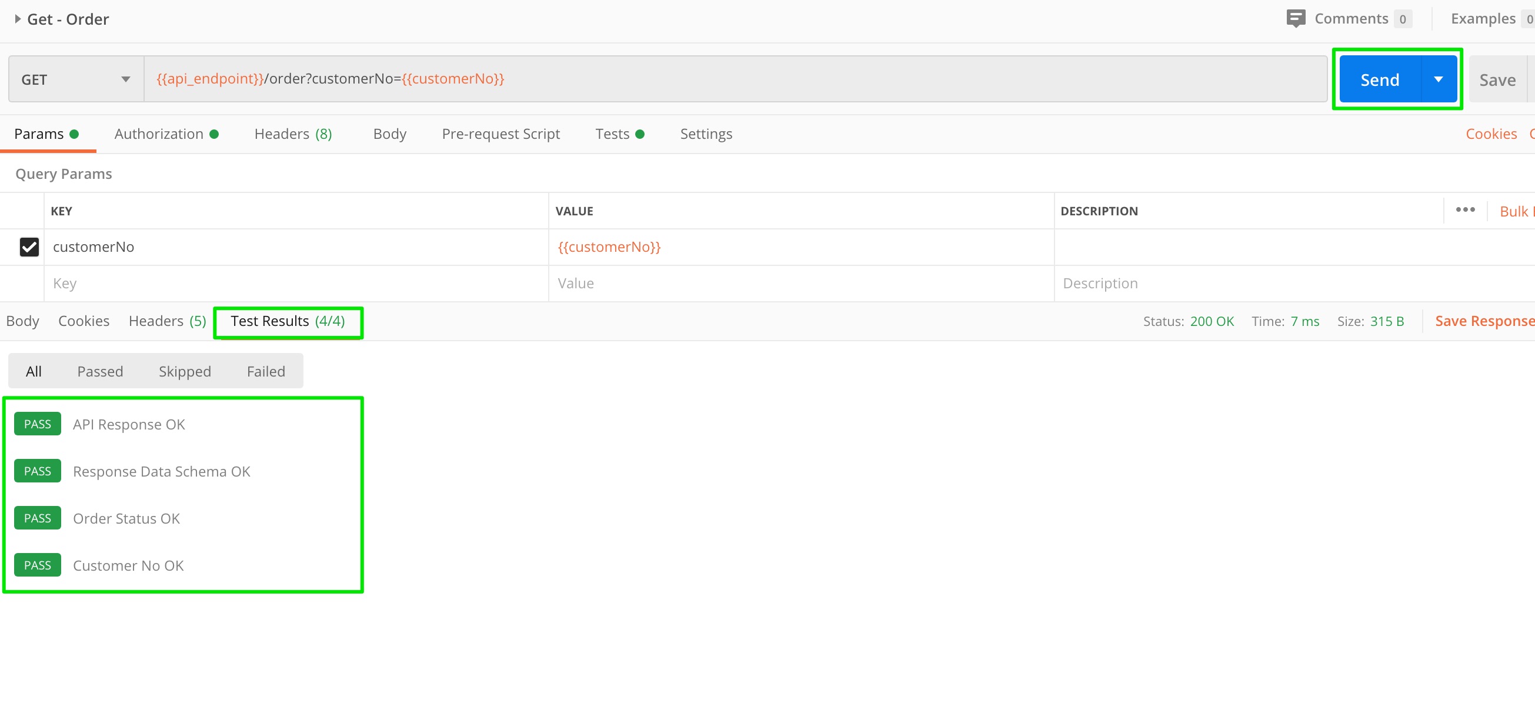Click the Save button
Image resolution: width=1535 pixels, height=706 pixels.
1496,79
